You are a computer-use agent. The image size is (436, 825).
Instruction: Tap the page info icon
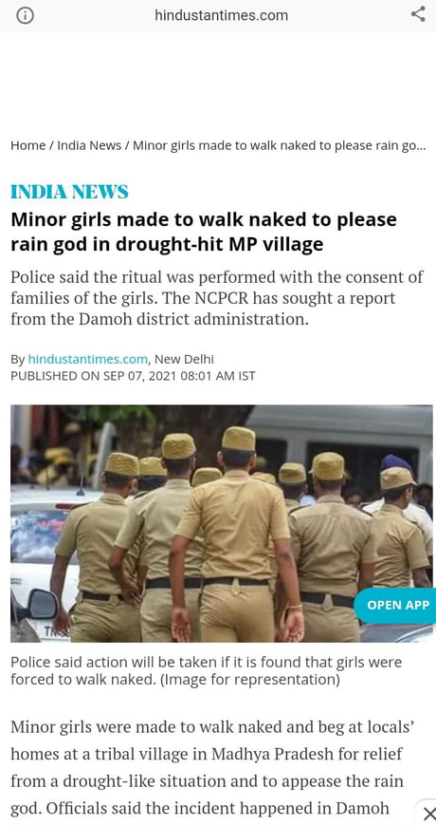click(26, 16)
